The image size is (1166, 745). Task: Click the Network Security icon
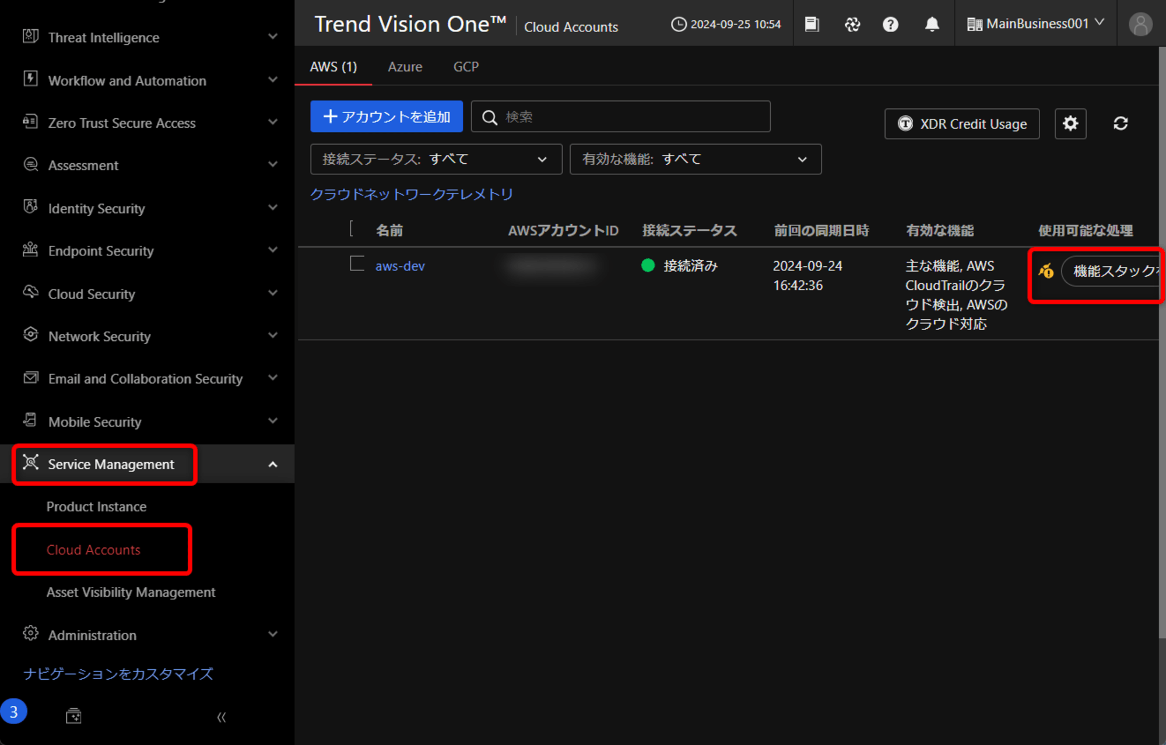tap(30, 335)
